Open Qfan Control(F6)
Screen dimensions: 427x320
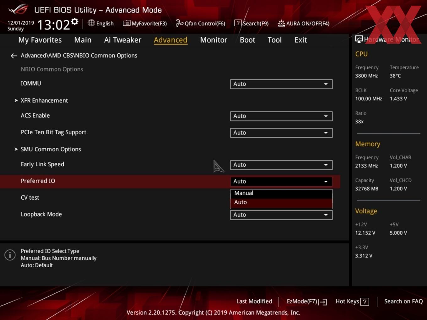[x=200, y=23]
